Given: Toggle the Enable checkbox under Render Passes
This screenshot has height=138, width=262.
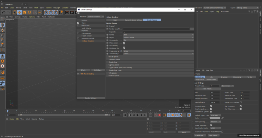Looking at the screenshot, I should [115, 26].
